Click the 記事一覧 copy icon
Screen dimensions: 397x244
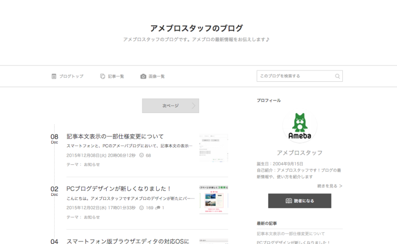pos(103,76)
